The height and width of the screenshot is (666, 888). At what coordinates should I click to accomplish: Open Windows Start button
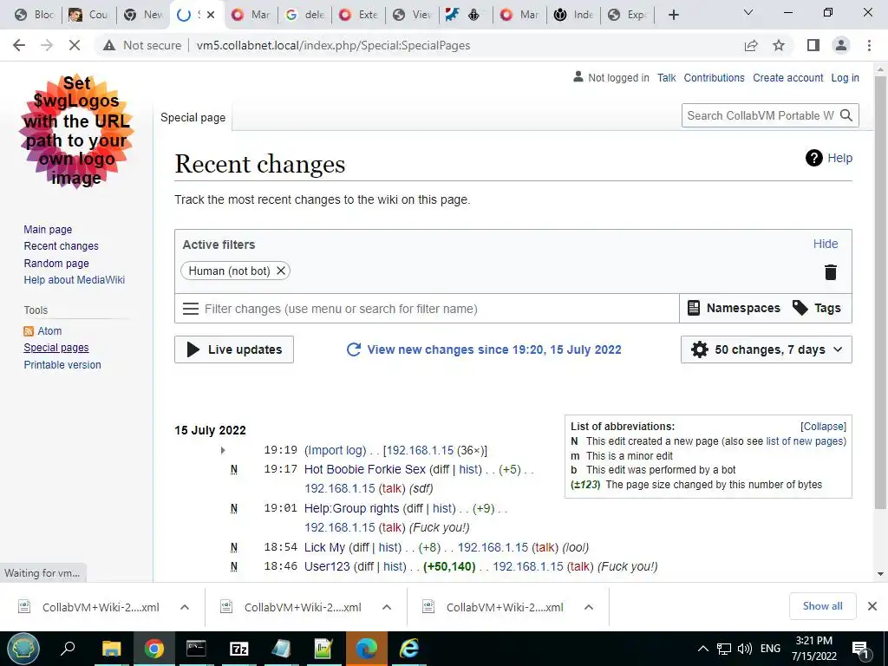[x=23, y=649]
